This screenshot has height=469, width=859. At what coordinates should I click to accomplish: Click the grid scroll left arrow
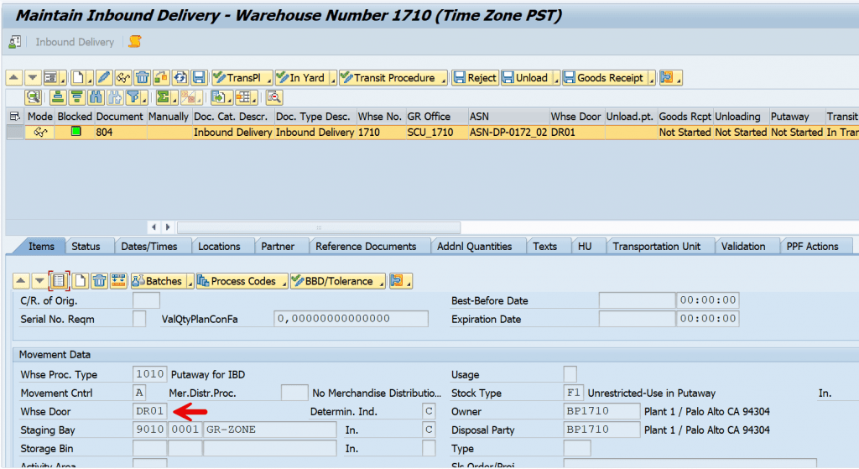(x=154, y=227)
